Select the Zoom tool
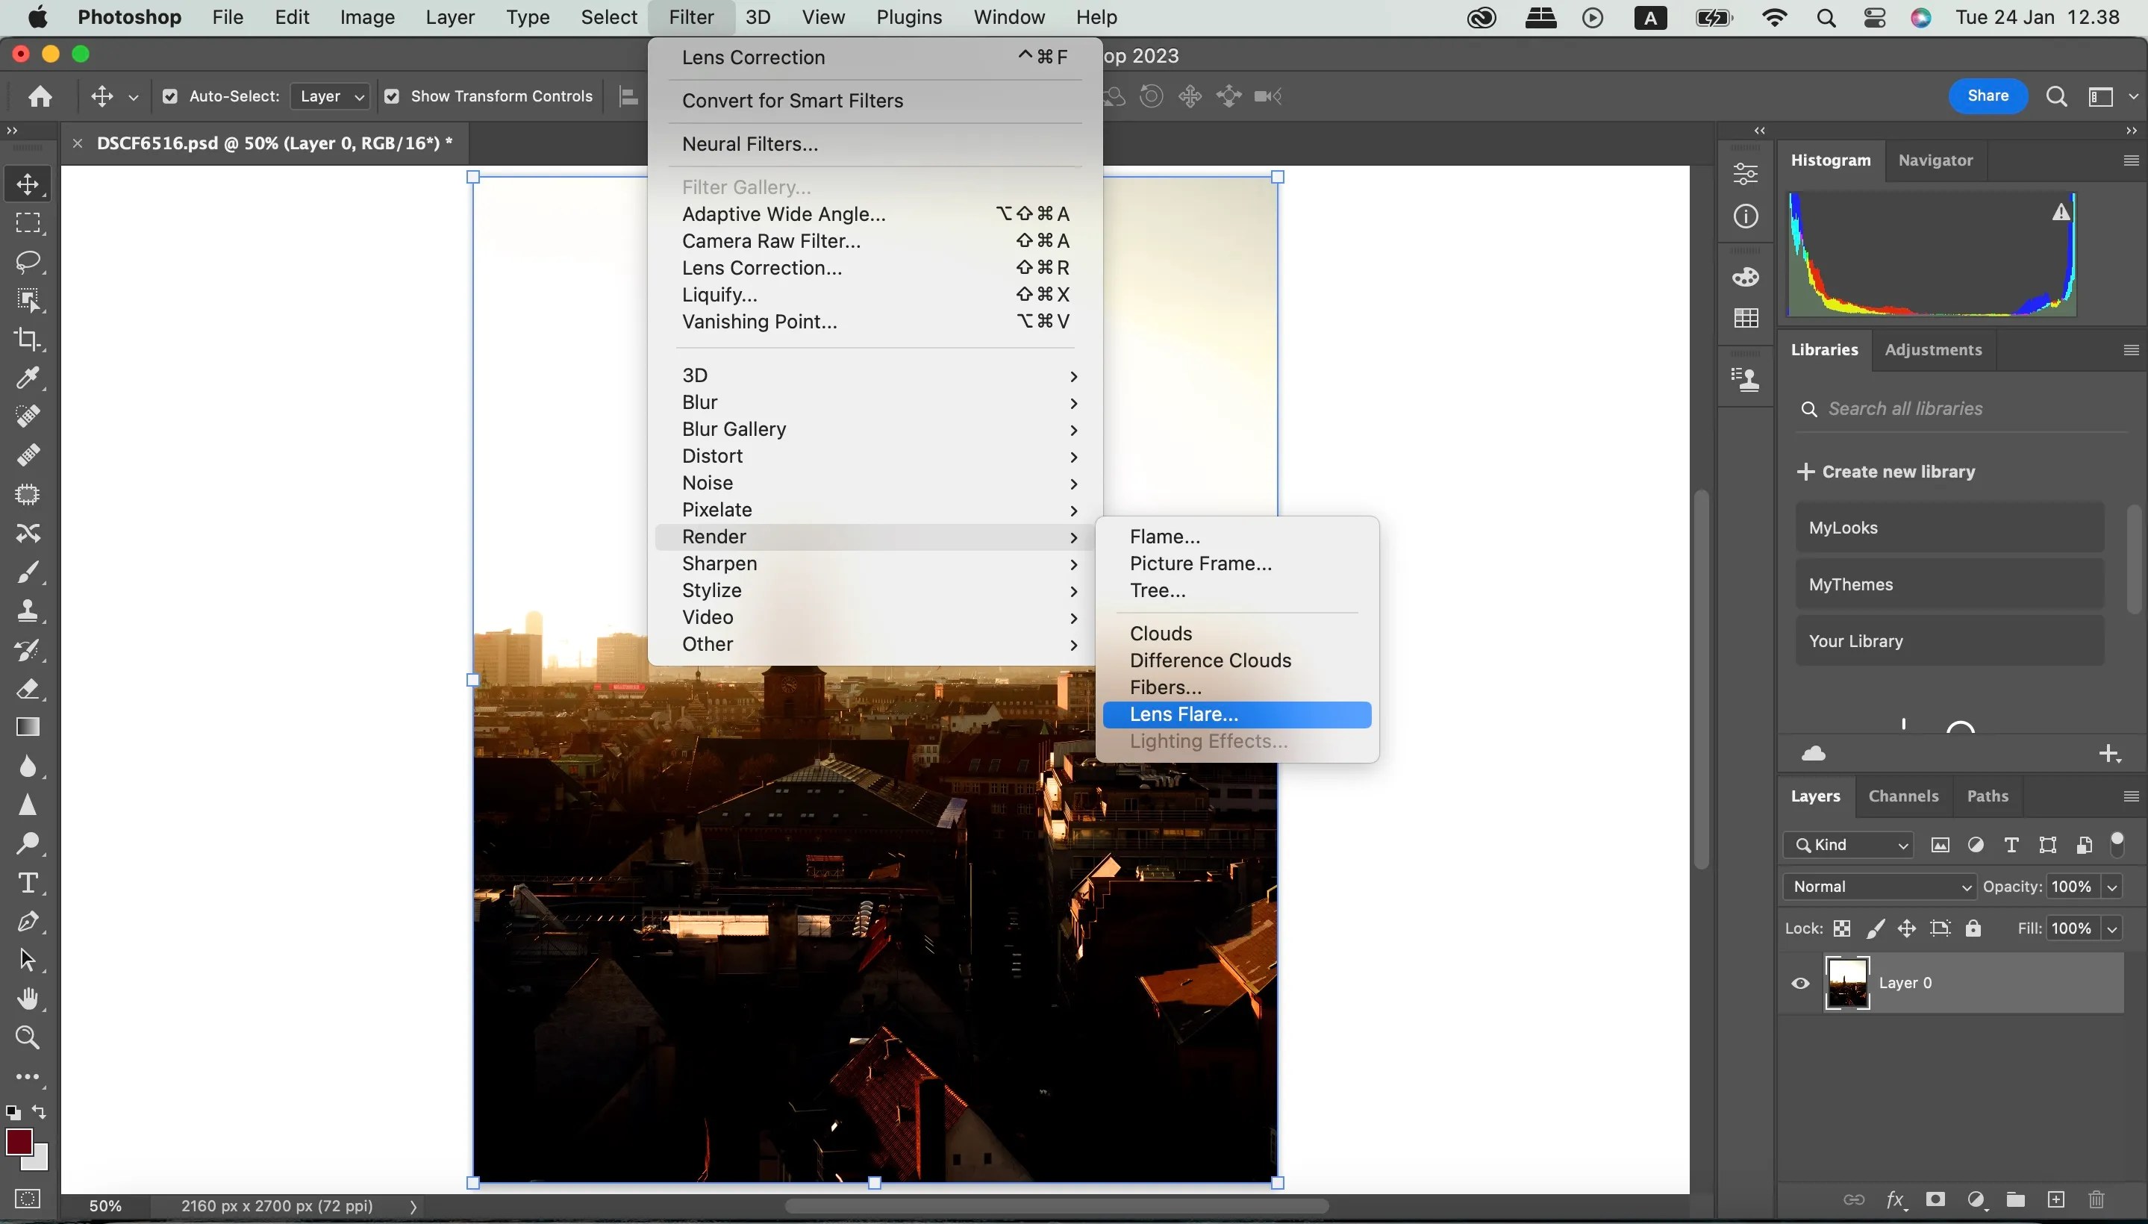The image size is (2148, 1224). coord(28,1037)
